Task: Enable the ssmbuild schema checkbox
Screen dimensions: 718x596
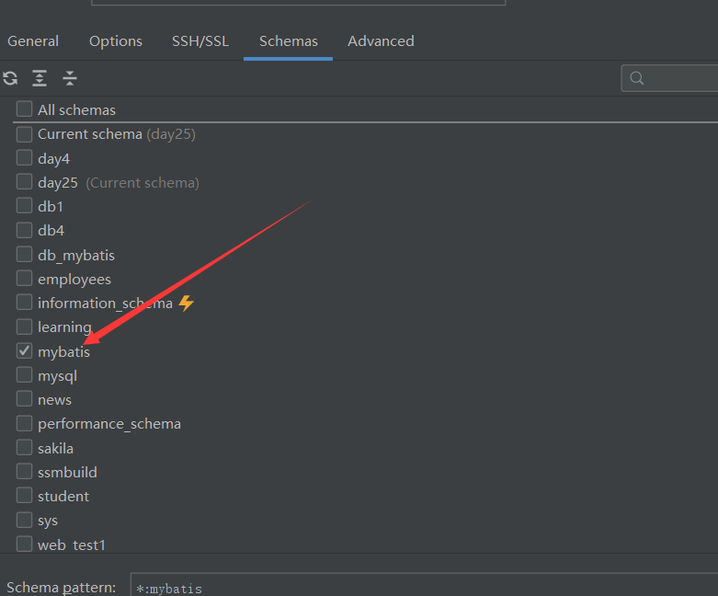Action: point(24,471)
